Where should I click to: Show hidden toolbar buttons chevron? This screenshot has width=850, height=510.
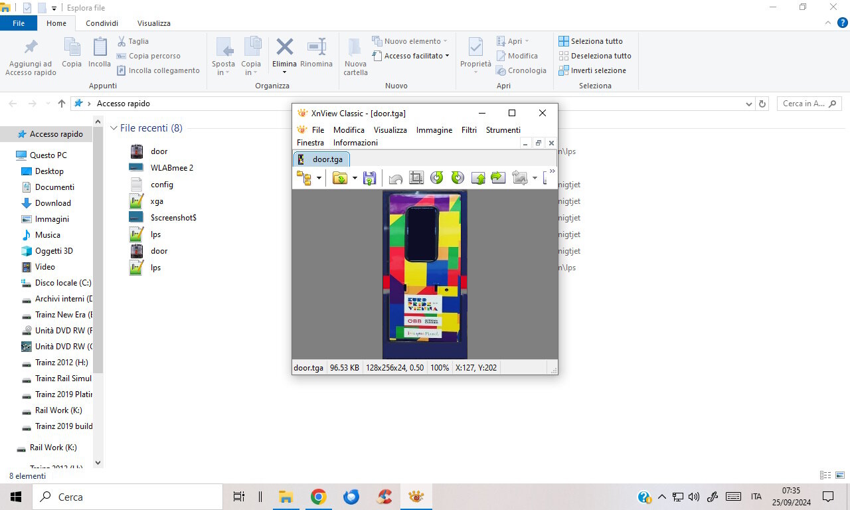pos(552,171)
